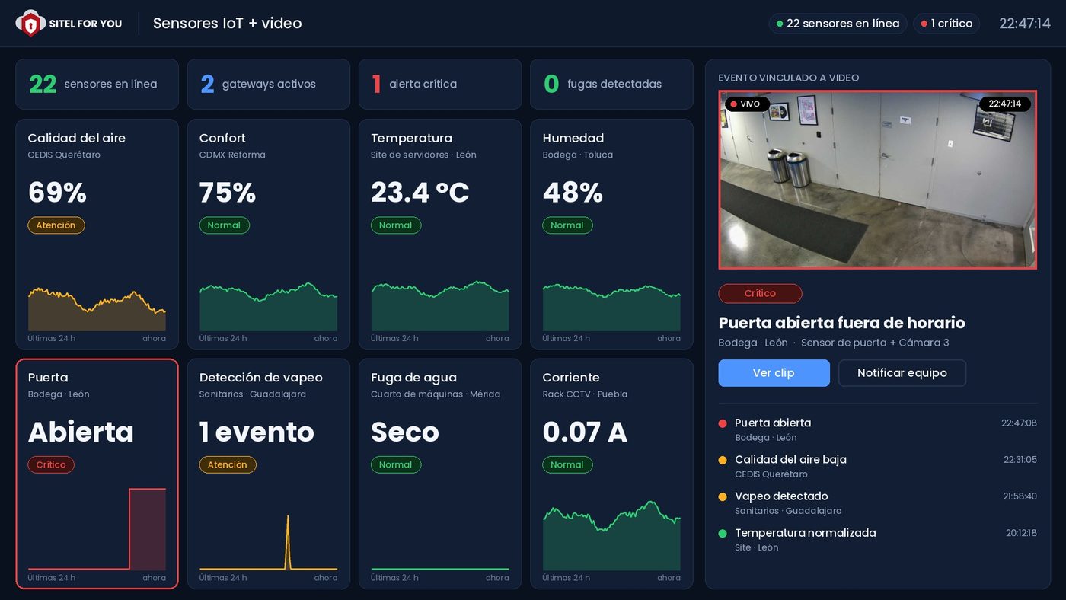Click the Humedad 48% value
This screenshot has width=1066, height=600.
coord(573,193)
